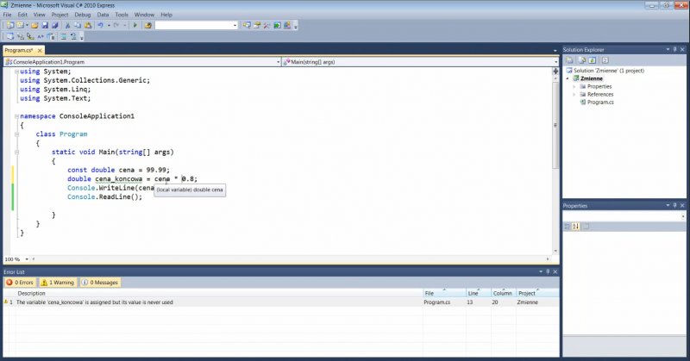690x361 pixels.
Task: Click the Paste icon in the toolbar
Action: [x=88, y=26]
